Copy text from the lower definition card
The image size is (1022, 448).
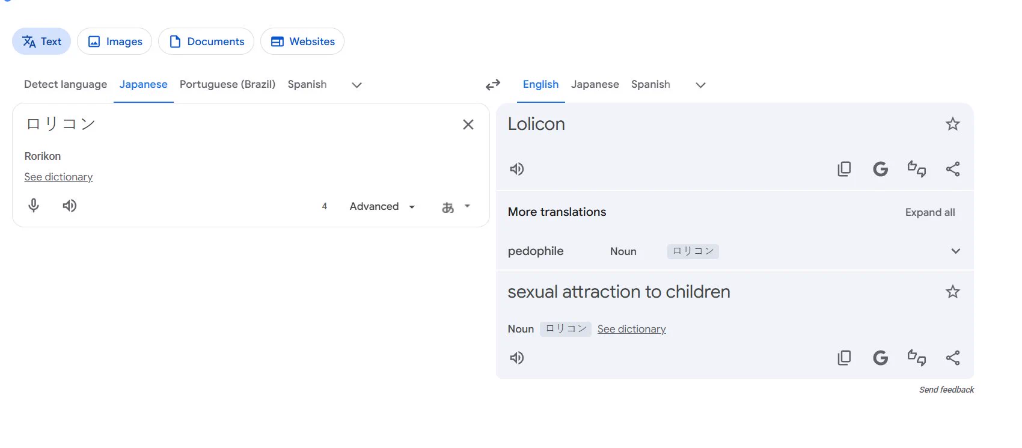pyautogui.click(x=844, y=358)
